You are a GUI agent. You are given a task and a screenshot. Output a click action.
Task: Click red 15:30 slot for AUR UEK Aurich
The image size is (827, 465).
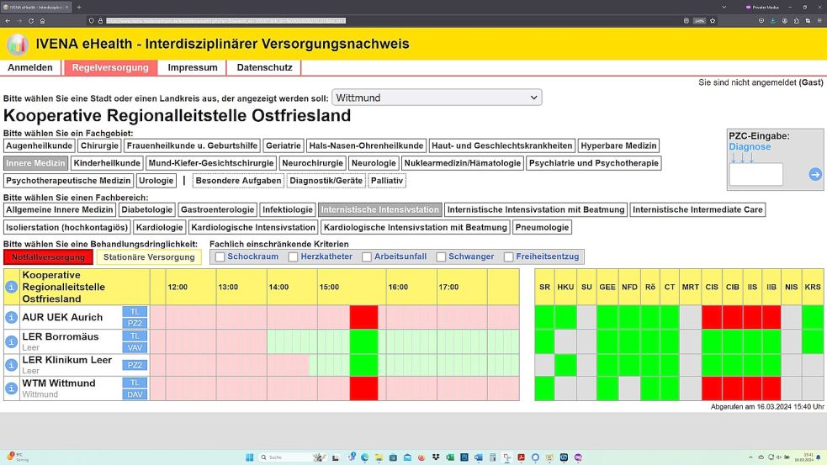tap(363, 317)
